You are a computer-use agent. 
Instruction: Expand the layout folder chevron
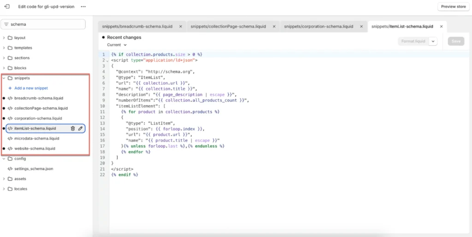[x=4, y=38]
